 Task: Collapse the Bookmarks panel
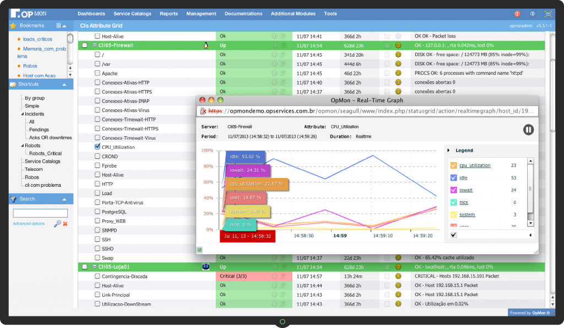click(x=64, y=26)
